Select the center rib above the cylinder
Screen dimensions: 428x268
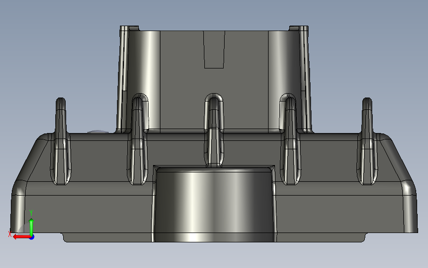coord(214,130)
